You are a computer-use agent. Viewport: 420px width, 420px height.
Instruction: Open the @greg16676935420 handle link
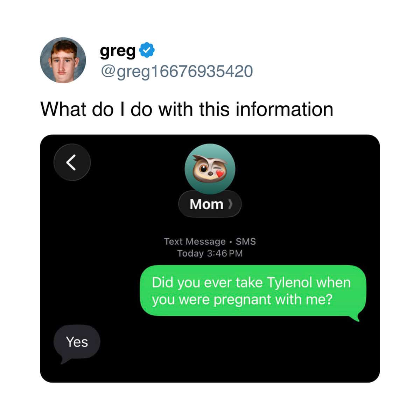176,71
